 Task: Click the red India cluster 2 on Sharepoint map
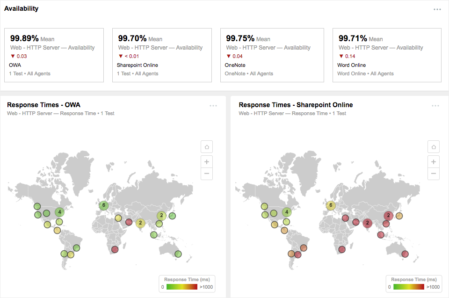367,223
